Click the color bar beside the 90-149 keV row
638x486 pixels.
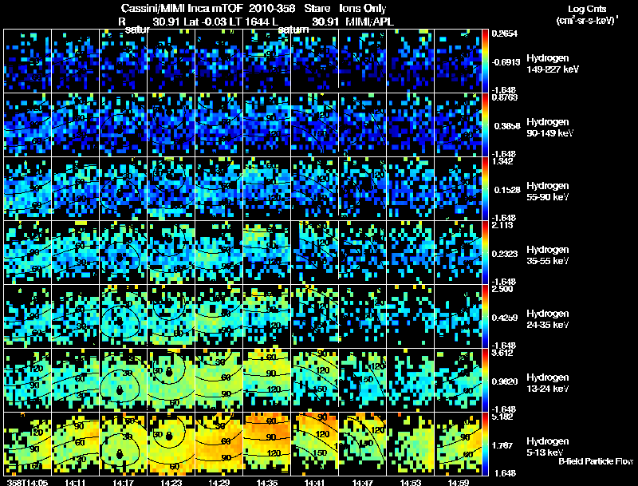click(x=485, y=124)
